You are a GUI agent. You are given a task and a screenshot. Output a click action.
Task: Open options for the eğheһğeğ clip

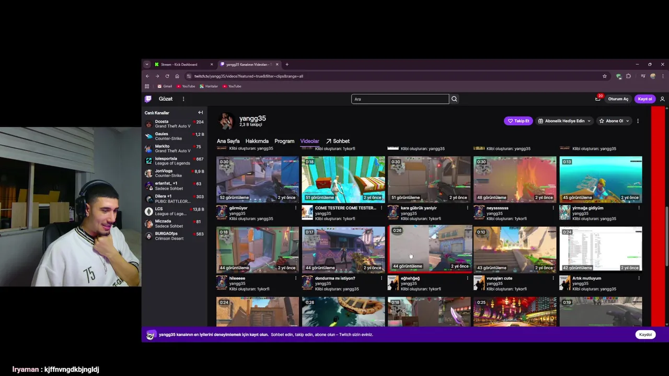[467, 278]
